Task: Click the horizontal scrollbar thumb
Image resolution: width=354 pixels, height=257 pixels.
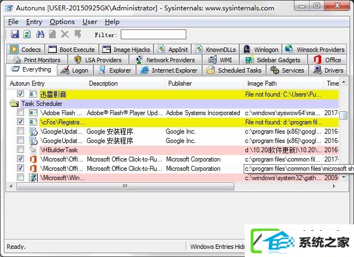Action: tap(125, 186)
